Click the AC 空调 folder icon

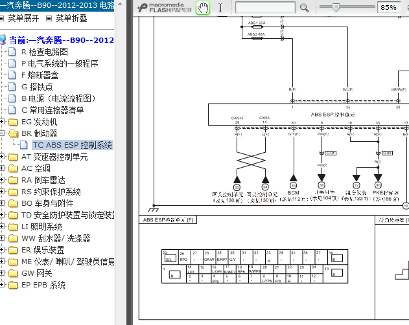point(13,168)
